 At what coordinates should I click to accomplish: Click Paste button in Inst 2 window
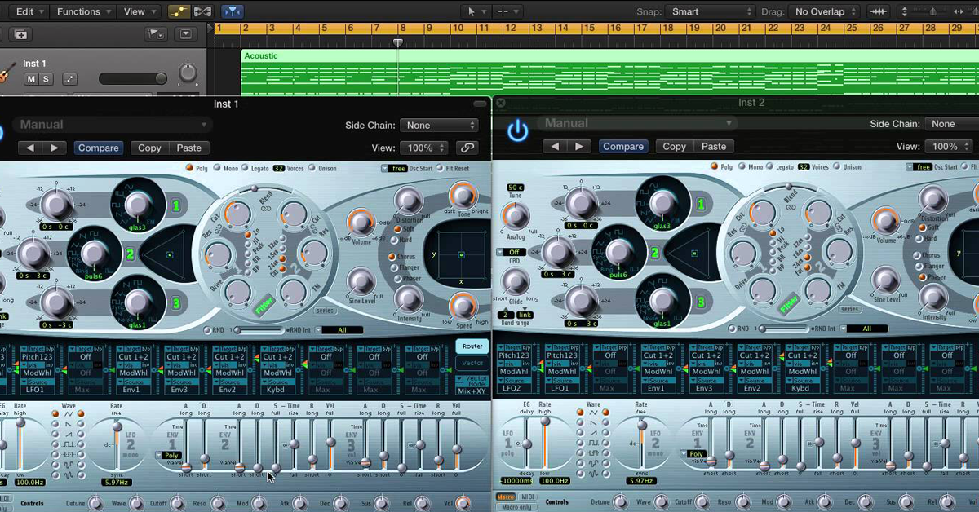(x=713, y=146)
